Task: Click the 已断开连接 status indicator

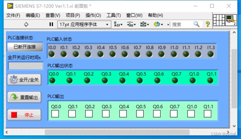Action: coord(25,47)
